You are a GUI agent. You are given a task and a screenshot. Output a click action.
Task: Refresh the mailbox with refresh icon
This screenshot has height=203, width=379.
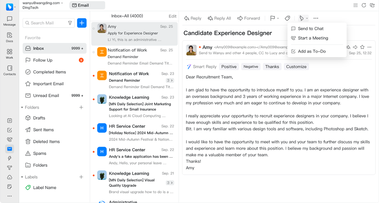pos(364,5)
